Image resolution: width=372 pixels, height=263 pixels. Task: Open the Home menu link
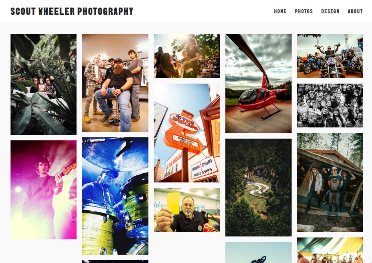coord(280,11)
